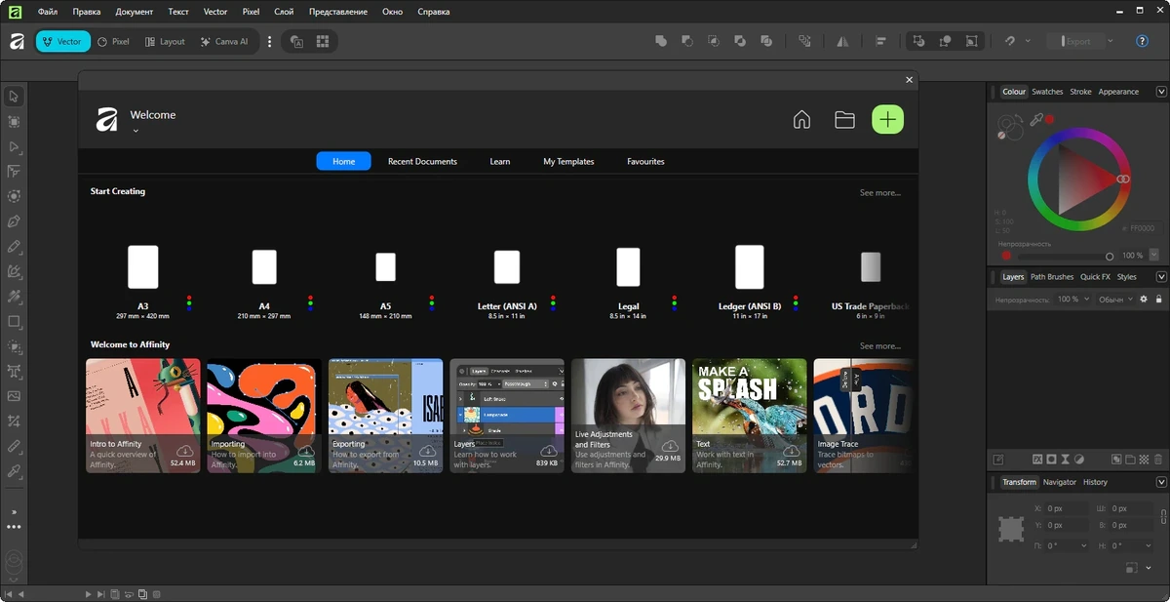Image resolution: width=1170 pixels, height=602 pixels.
Task: Switch to the Vector persona
Action: coord(62,42)
